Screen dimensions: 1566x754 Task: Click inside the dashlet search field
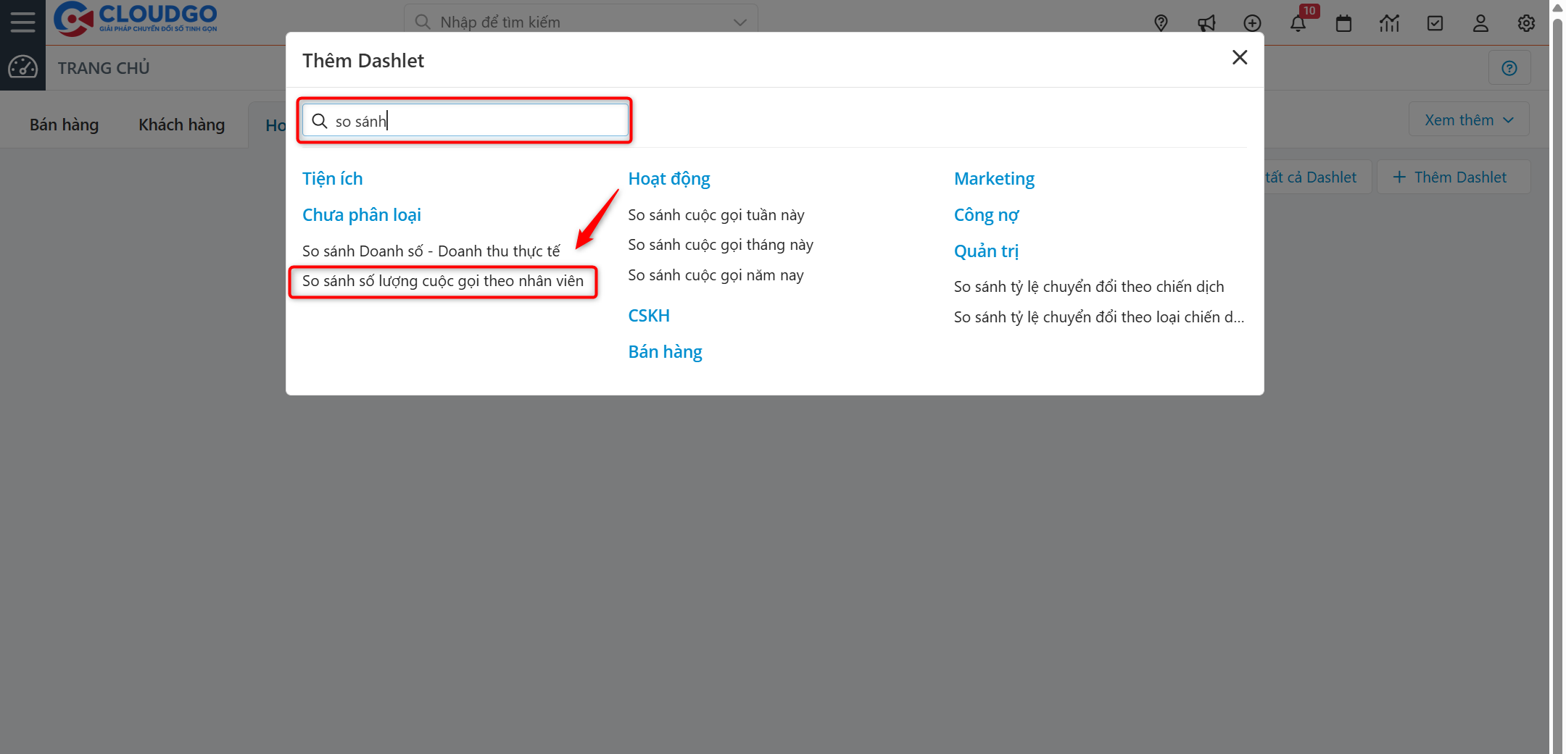tap(465, 120)
